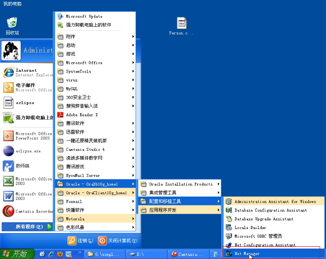
Task: Click the 开始 Start button
Action: tap(17, 254)
